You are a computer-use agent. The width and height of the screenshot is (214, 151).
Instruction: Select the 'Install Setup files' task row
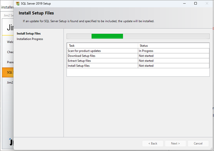(138, 66)
